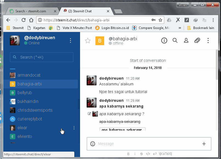Open the room info panel icon
221x159 pixels.
[x=164, y=41]
